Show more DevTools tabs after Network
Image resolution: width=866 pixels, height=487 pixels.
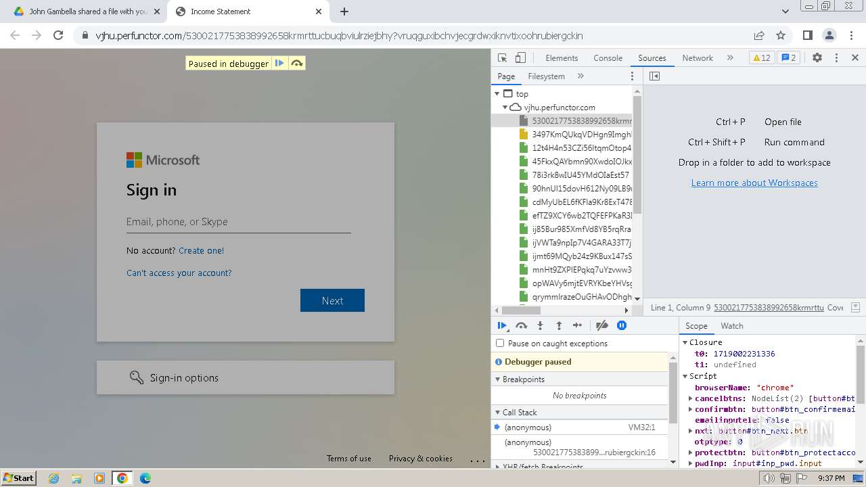coord(730,58)
